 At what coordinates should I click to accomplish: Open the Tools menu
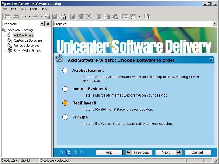coord(33,9)
